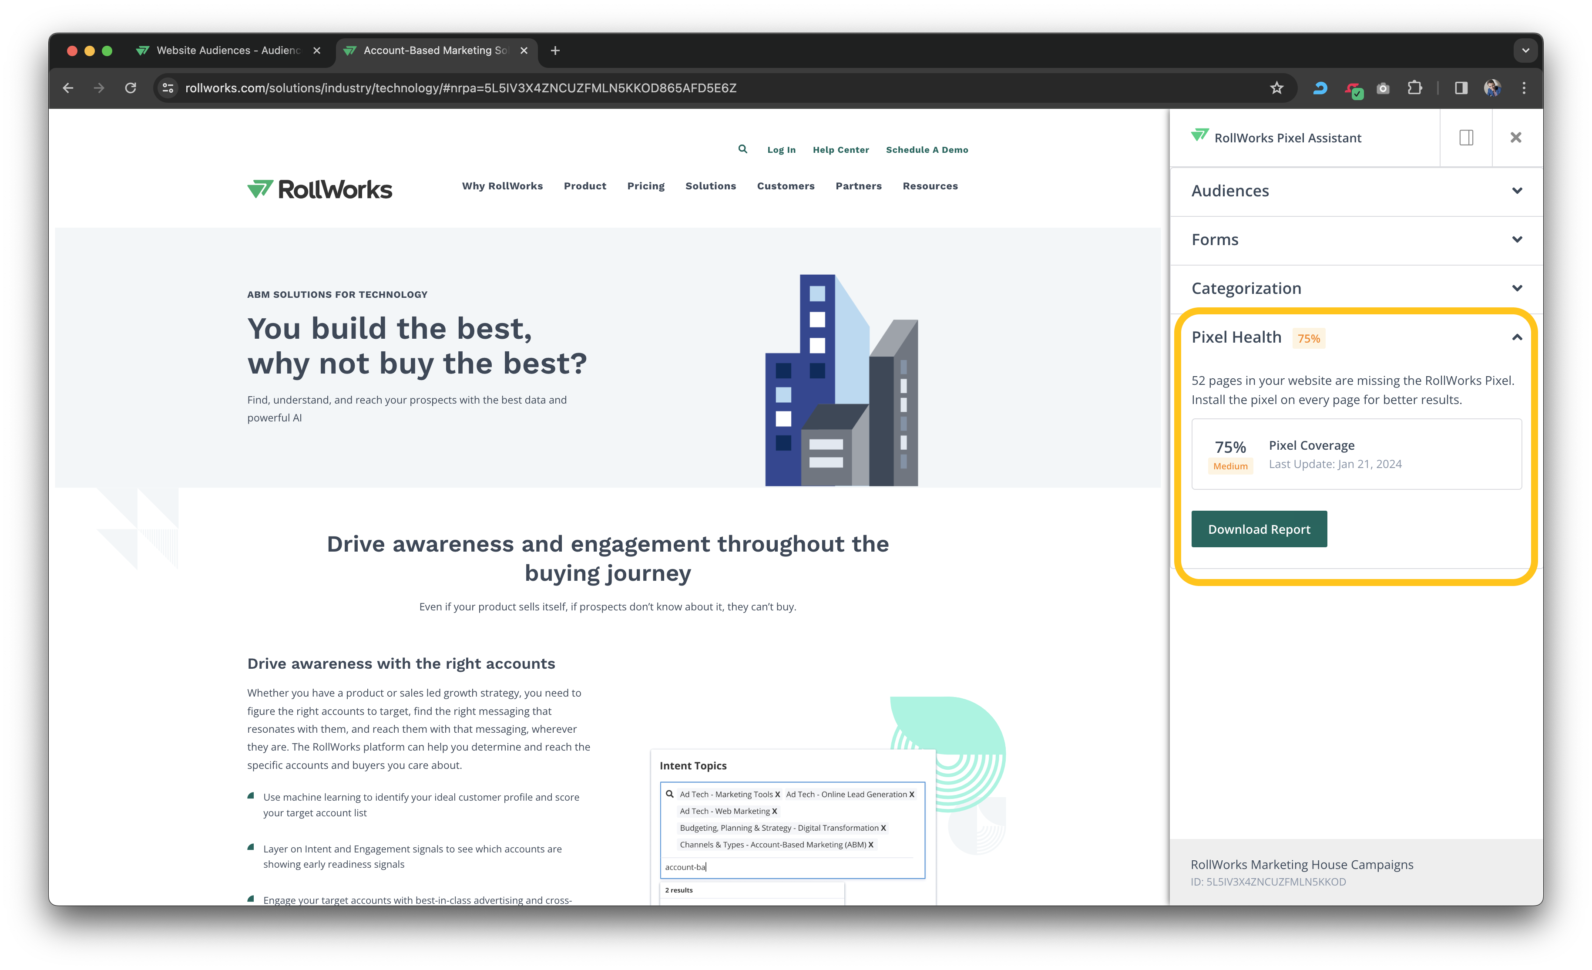Screen dimensions: 1592x970
Task: Open the Solutions menu
Action: pos(710,186)
